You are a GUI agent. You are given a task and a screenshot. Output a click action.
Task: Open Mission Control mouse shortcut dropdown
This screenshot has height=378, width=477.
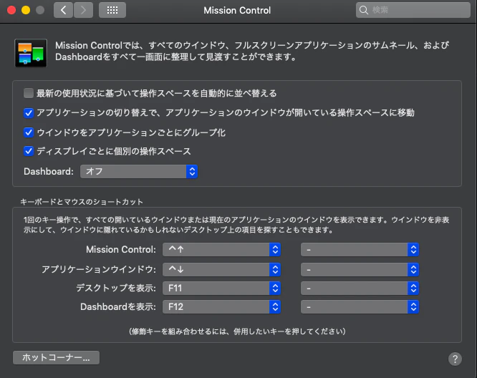[x=360, y=250]
